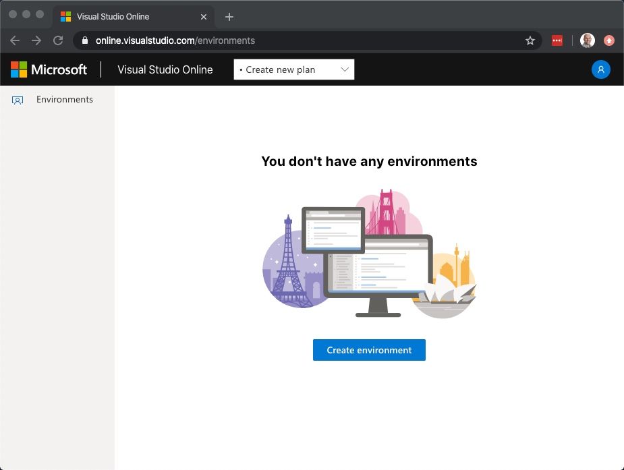The width and height of the screenshot is (624, 470).
Task: Close the Visual Studio Online tab
Action: click(x=203, y=17)
